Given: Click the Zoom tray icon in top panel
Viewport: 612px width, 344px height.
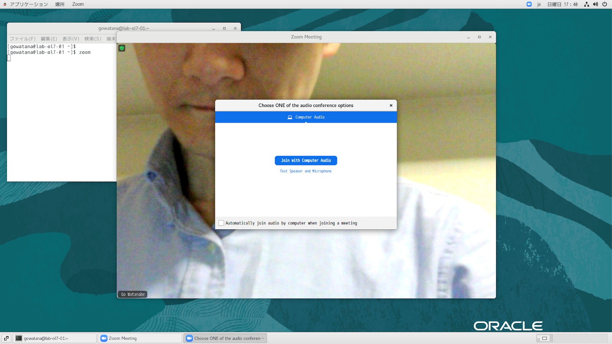Looking at the screenshot, I should coord(529,4).
